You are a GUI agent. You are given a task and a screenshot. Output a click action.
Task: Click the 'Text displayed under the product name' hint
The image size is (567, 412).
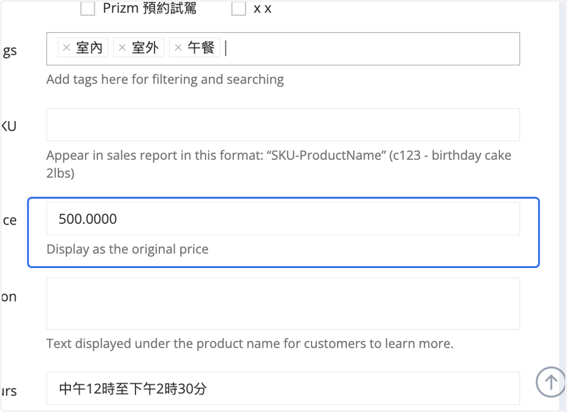pos(250,344)
